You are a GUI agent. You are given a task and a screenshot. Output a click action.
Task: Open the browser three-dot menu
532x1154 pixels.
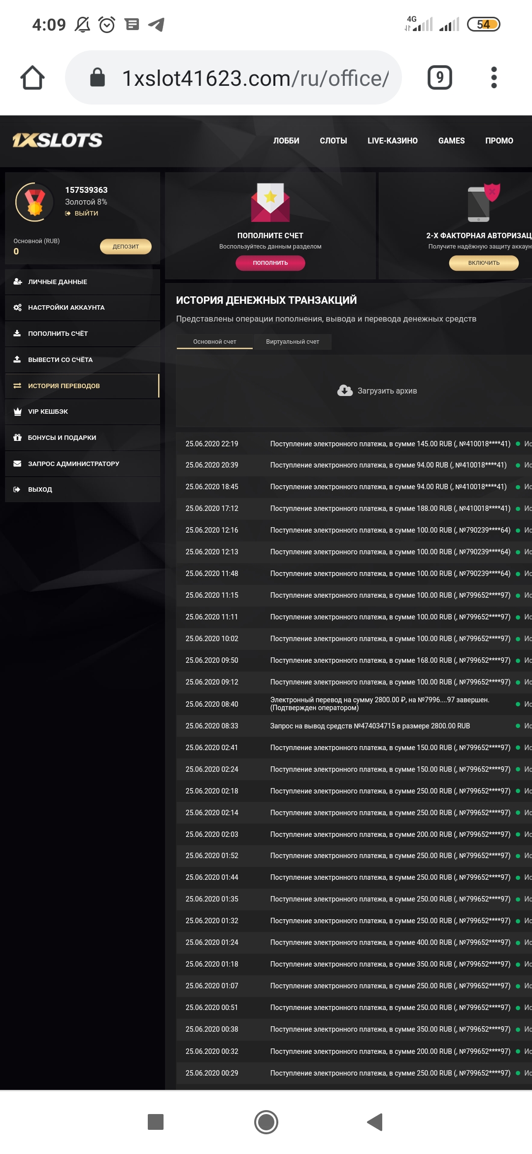(494, 77)
